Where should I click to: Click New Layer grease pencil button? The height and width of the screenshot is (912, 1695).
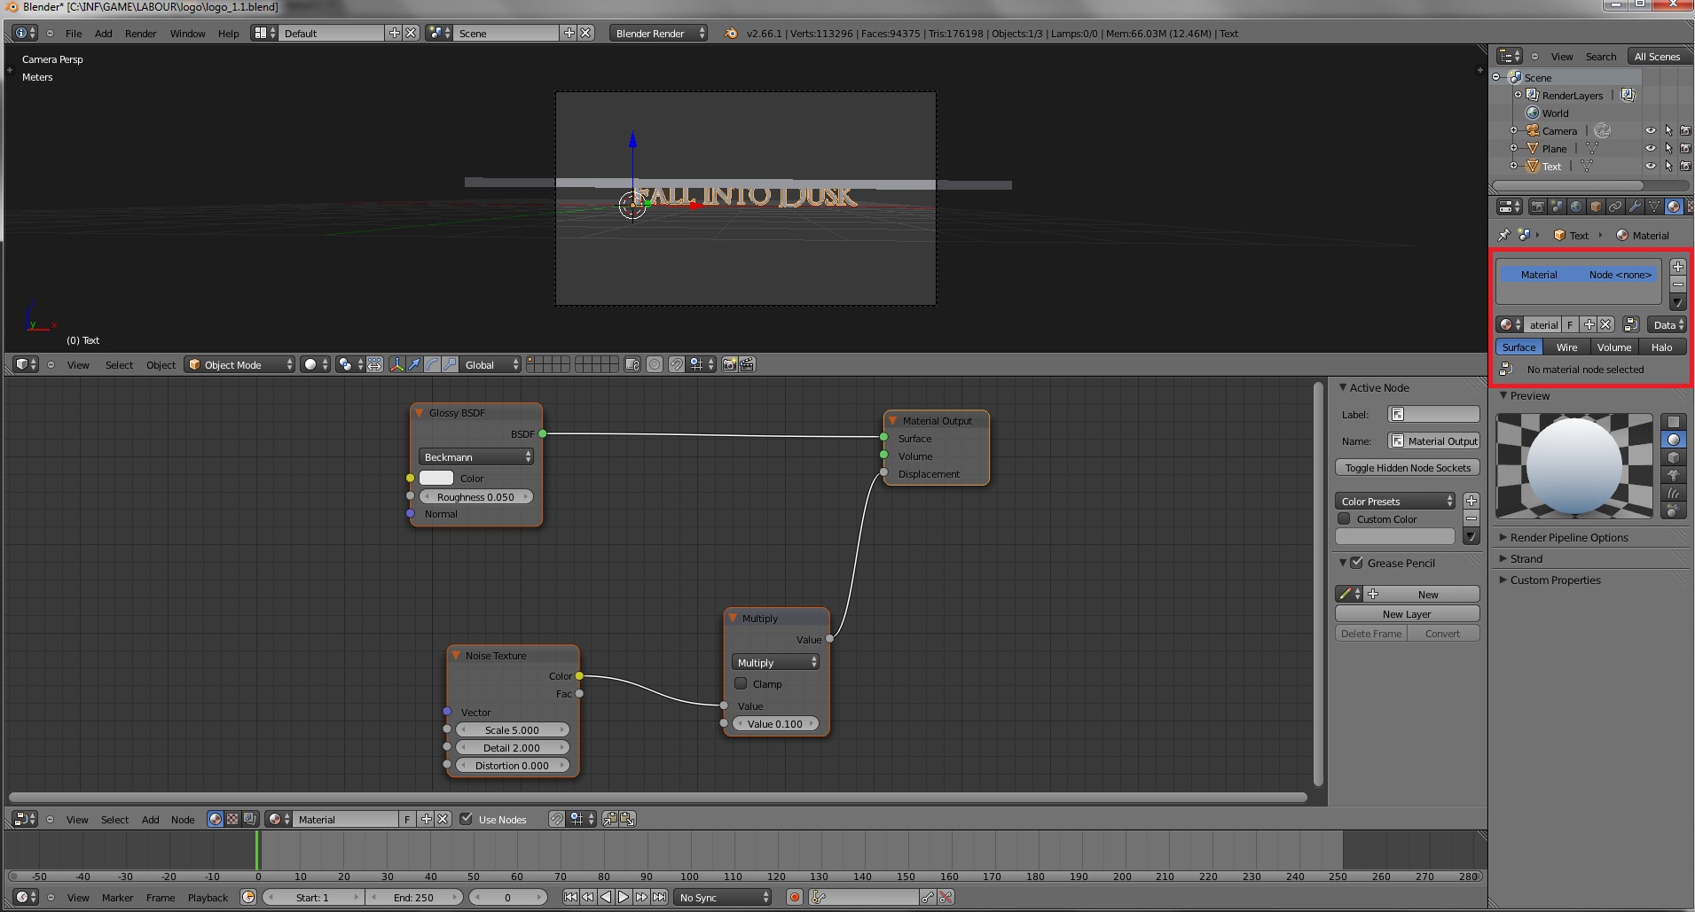click(x=1407, y=613)
